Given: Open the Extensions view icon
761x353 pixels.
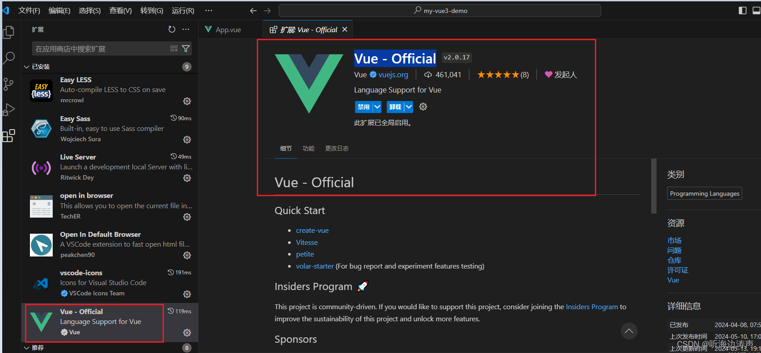Looking at the screenshot, I should [x=8, y=135].
